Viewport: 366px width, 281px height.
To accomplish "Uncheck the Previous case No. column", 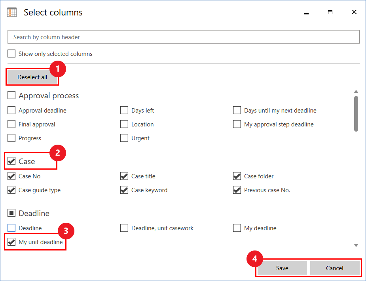I will pos(237,190).
